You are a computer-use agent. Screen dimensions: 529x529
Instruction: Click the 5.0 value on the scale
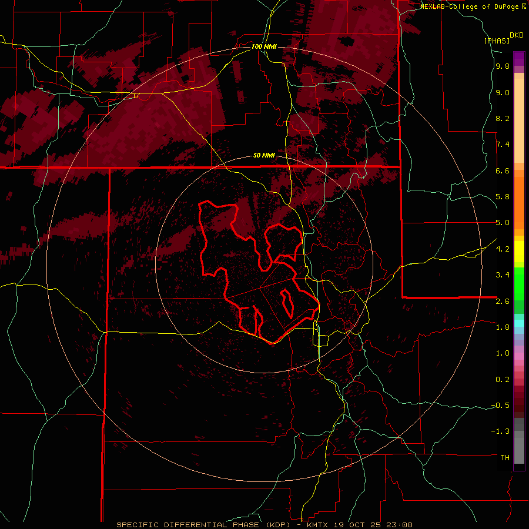[x=503, y=223]
